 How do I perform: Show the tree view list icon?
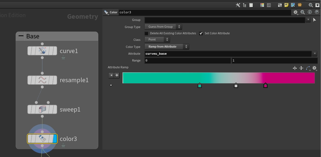point(245,5)
